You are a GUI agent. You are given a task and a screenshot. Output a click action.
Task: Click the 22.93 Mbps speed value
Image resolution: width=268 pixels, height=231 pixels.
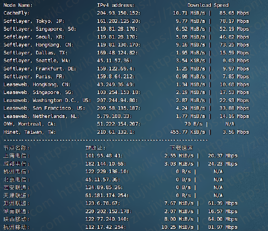(234, 100)
